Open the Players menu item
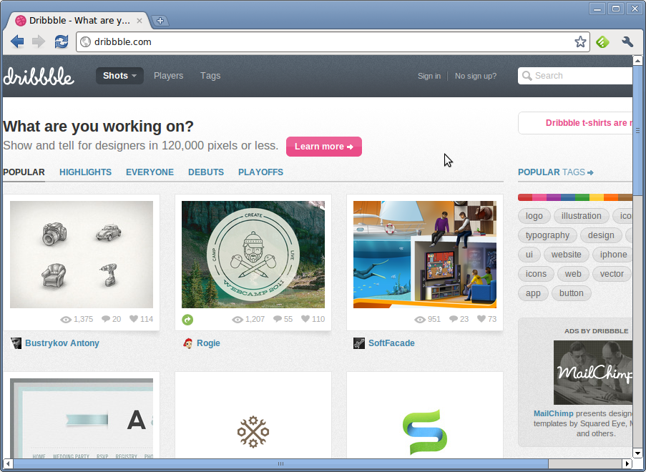 click(169, 76)
